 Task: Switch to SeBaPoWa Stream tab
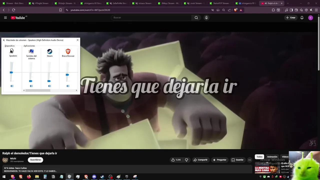(x=117, y=3)
